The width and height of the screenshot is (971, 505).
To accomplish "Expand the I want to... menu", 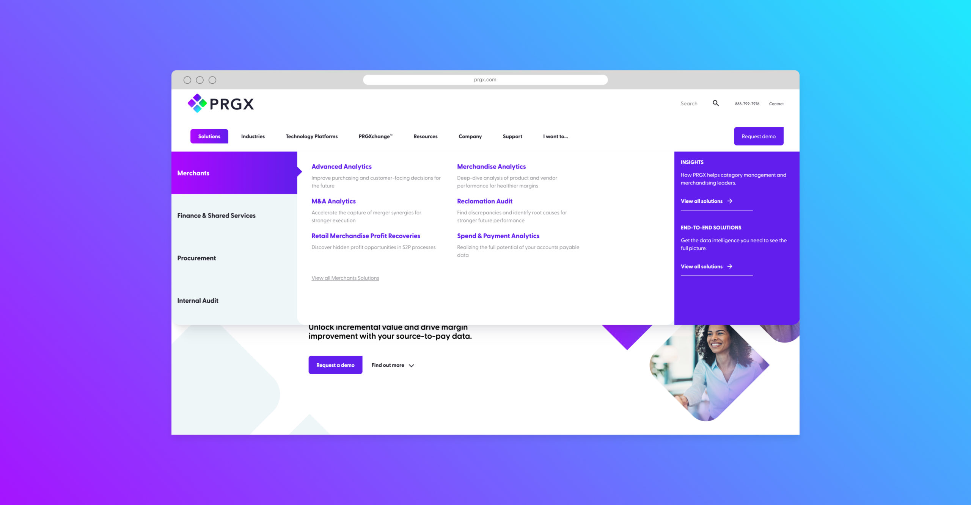I will click(x=556, y=136).
